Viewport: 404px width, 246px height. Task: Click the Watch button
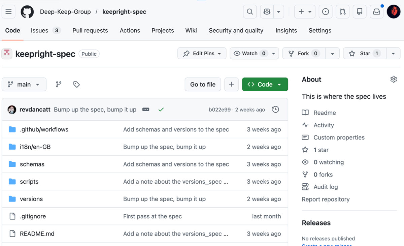tap(249, 53)
